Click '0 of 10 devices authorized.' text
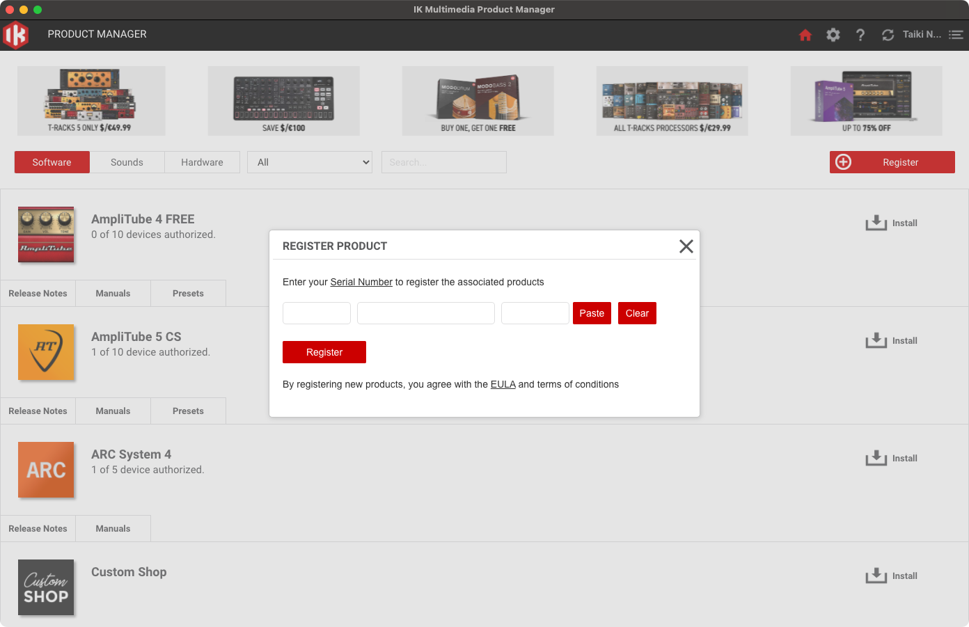The height and width of the screenshot is (627, 969). click(153, 235)
